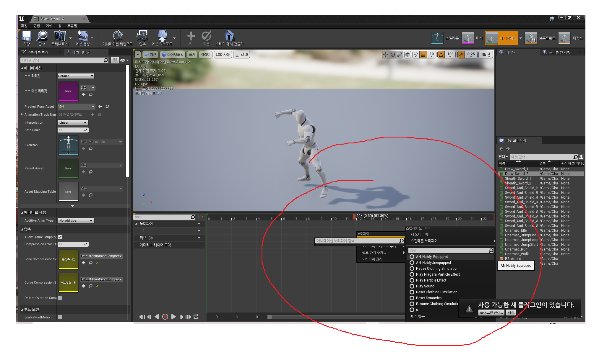Image resolution: width=599 pixels, height=355 pixels.
Task: Switch to 스켈레톤 editor mode icon
Action: tap(437, 38)
